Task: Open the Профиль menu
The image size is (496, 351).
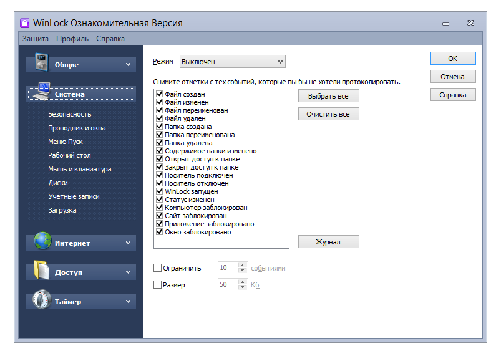Action: [72, 39]
